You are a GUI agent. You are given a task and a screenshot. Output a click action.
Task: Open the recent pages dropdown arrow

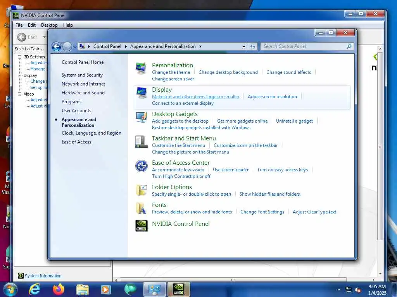pyautogui.click(x=75, y=47)
